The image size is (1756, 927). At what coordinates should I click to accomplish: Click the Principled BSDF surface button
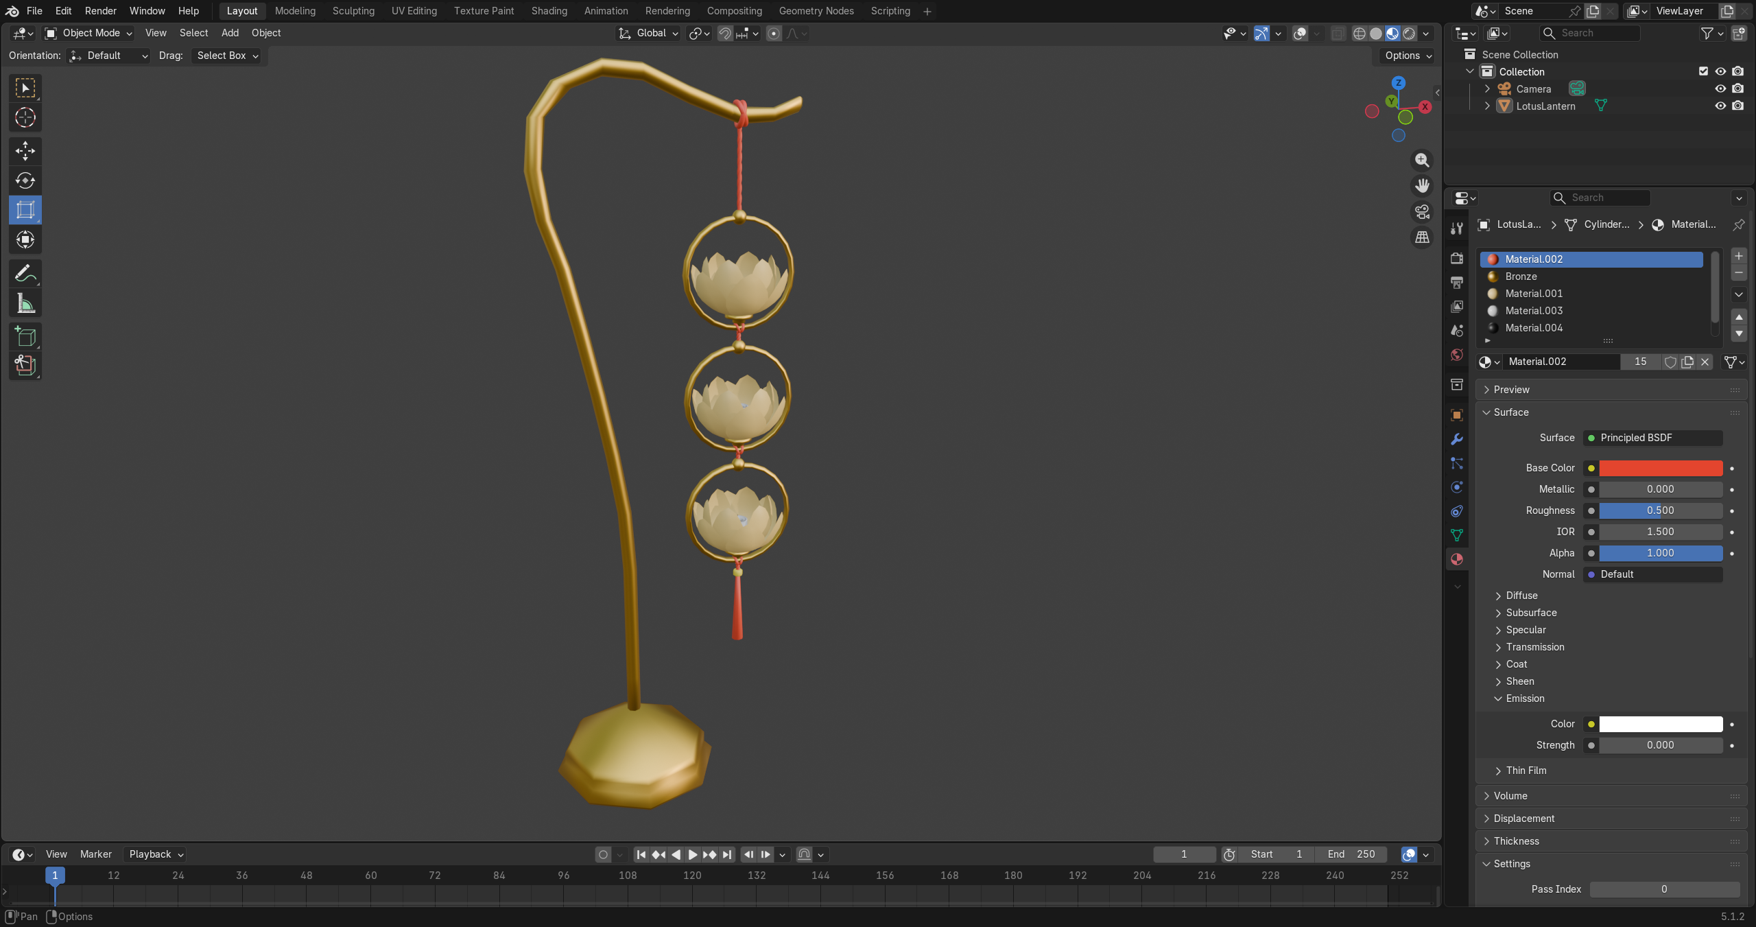pos(1653,438)
